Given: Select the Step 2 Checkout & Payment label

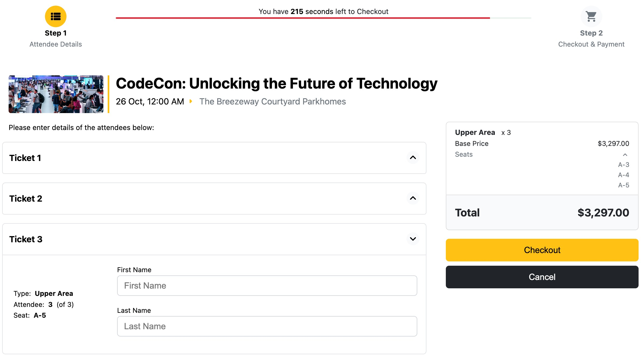Looking at the screenshot, I should (591, 44).
